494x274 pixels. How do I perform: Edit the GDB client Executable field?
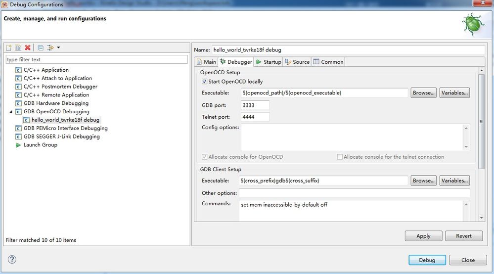click(x=323, y=181)
